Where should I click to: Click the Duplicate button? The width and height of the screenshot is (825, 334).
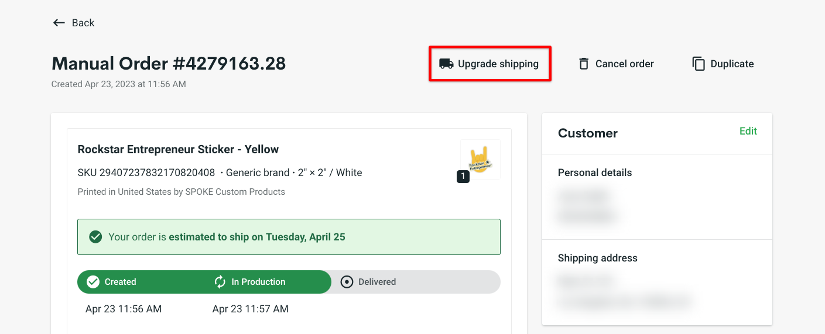(x=723, y=64)
